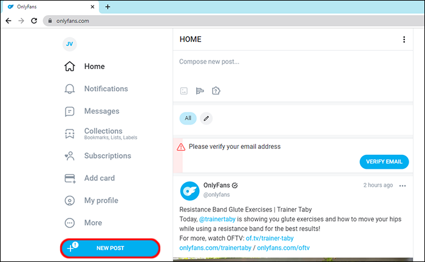
Task: Reload the page with refresh icon
Action: pyautogui.click(x=34, y=21)
